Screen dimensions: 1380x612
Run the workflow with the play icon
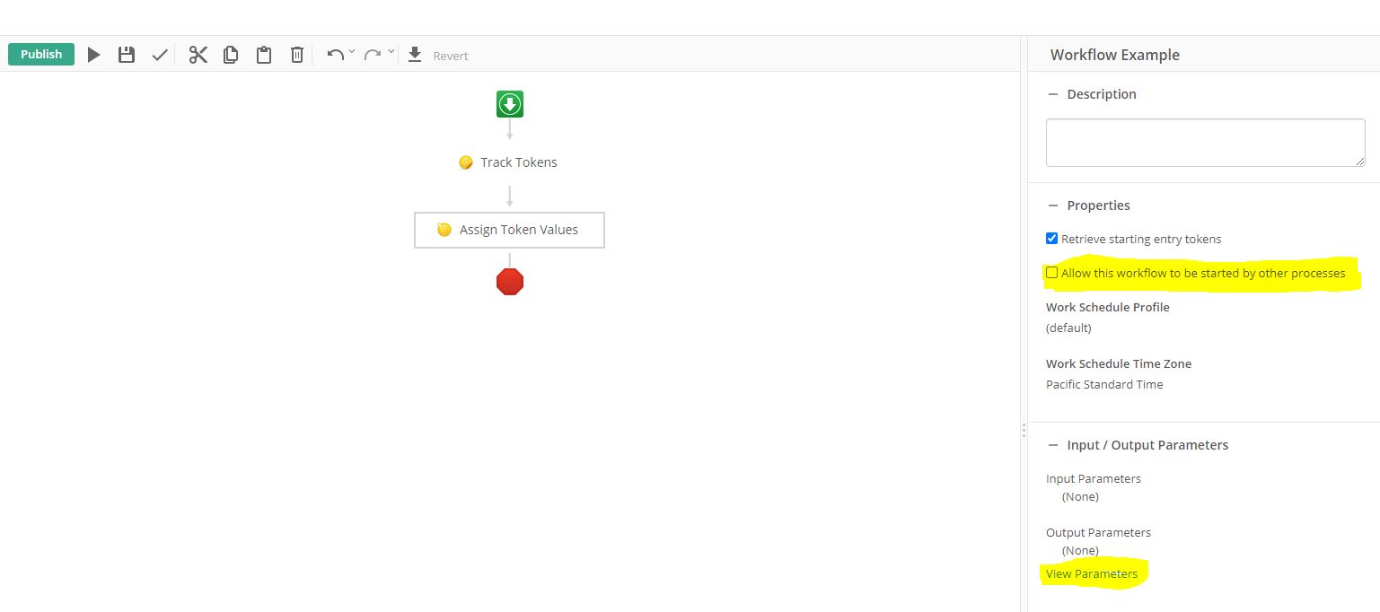[93, 56]
